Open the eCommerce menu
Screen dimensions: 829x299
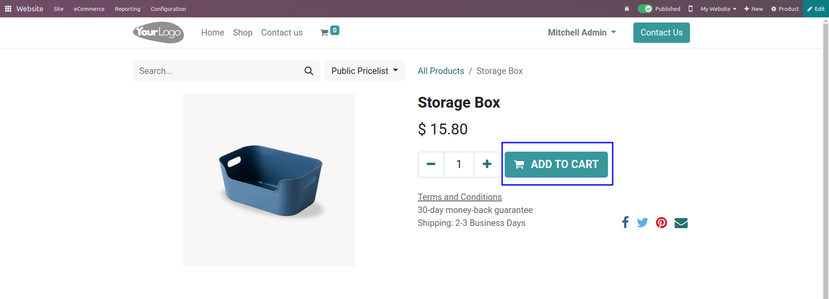(89, 9)
